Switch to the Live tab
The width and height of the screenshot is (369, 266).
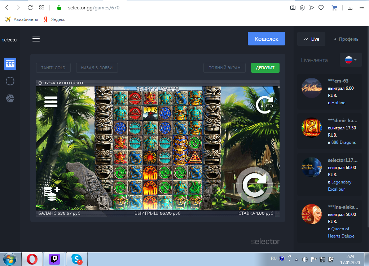click(311, 39)
